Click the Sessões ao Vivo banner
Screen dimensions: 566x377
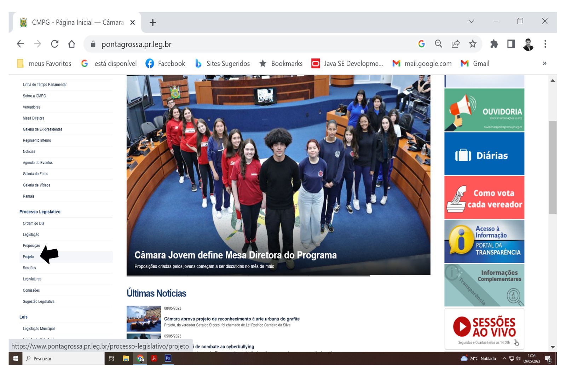(484, 329)
